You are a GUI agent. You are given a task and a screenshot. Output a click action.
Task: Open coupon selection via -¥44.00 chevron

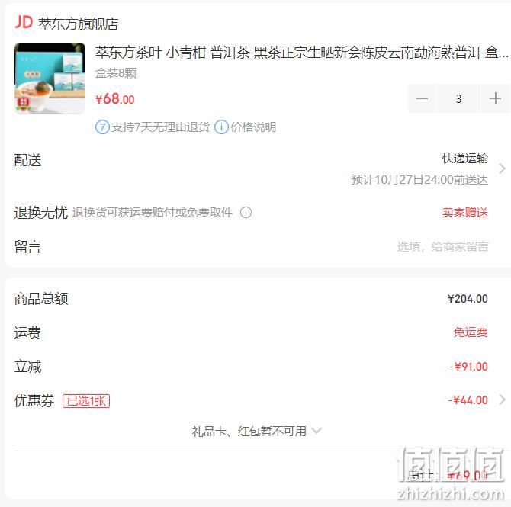[x=502, y=400]
